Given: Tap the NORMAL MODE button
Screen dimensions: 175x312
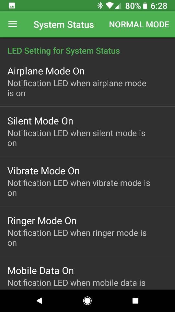Looking at the screenshot, I should [x=139, y=24].
